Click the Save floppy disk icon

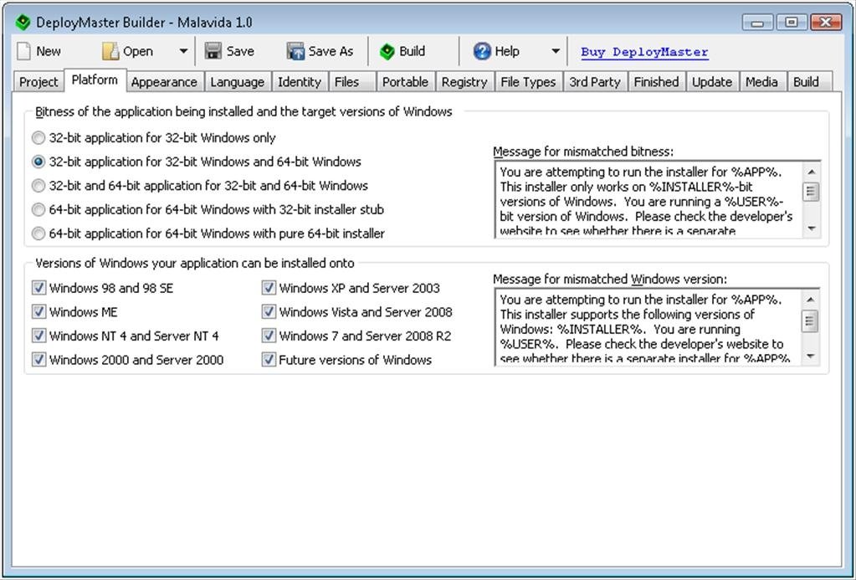pos(213,51)
